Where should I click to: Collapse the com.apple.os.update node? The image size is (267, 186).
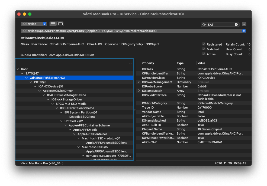click(x=83, y=156)
